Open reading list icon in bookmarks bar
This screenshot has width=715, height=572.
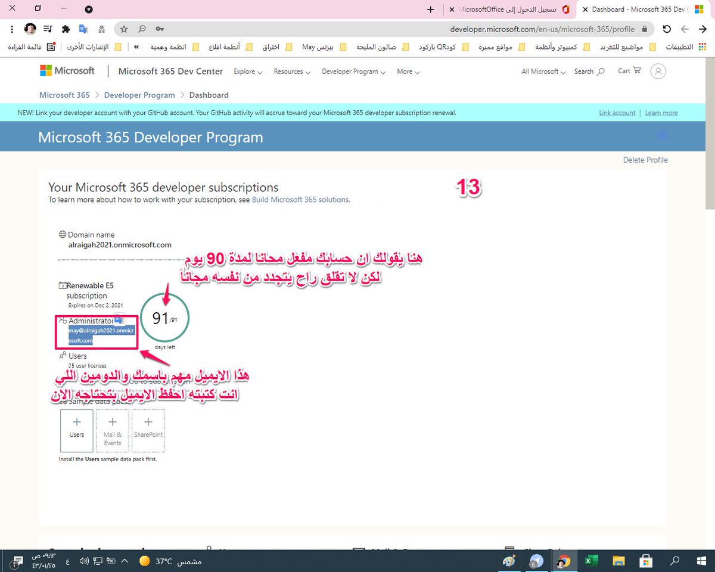click(x=51, y=47)
